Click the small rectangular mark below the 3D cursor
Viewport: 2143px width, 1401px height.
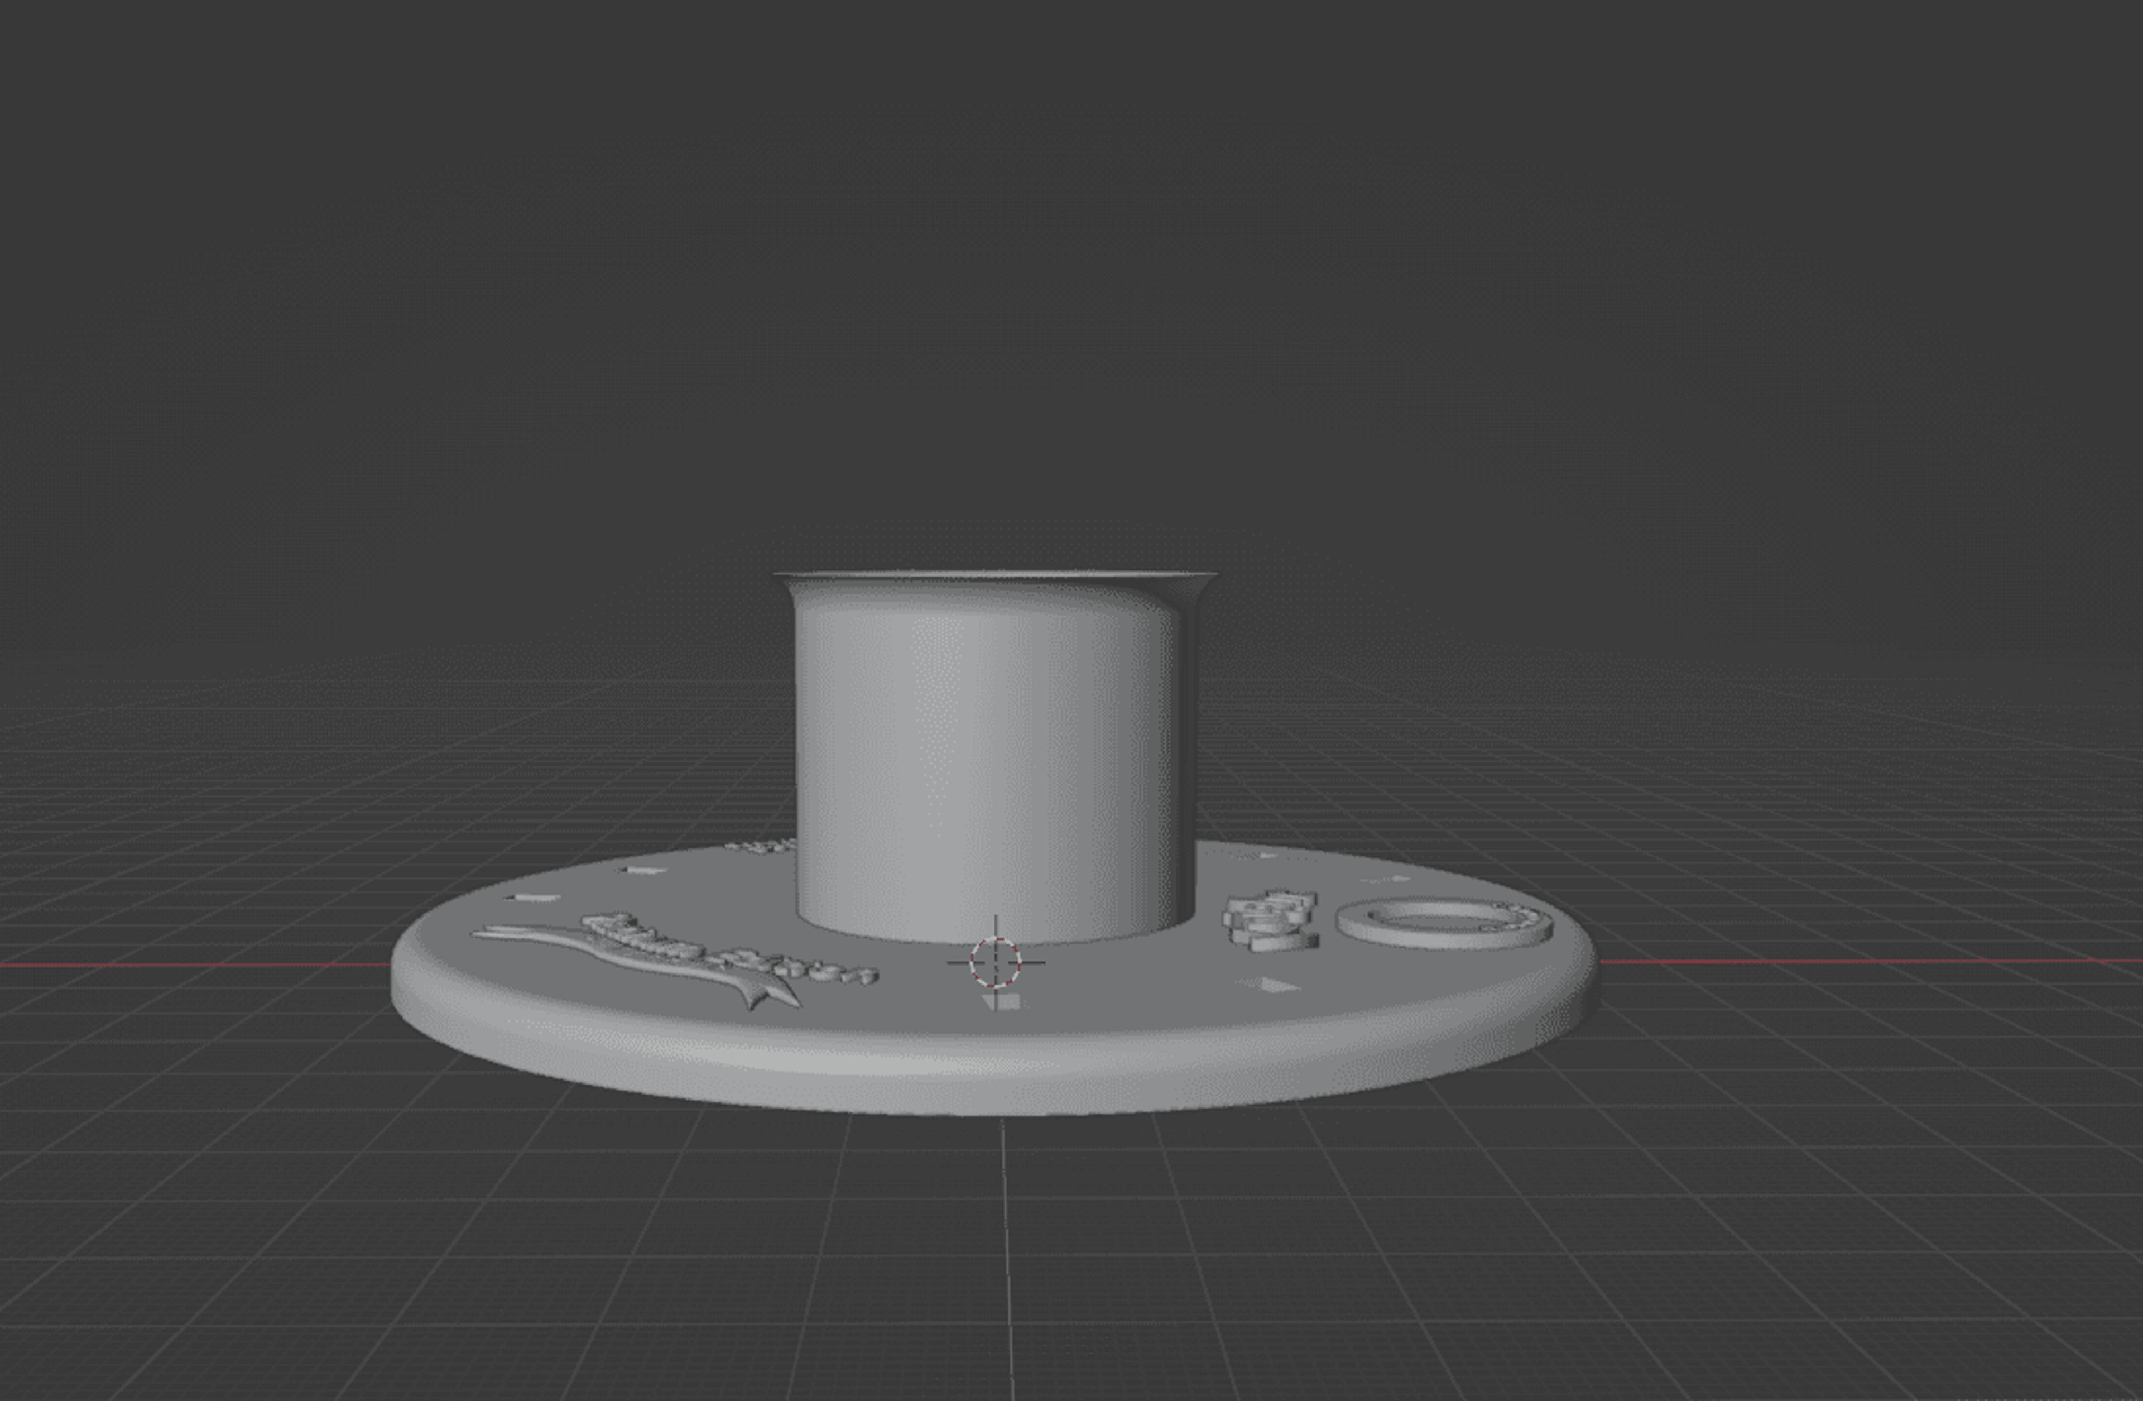(1002, 1000)
